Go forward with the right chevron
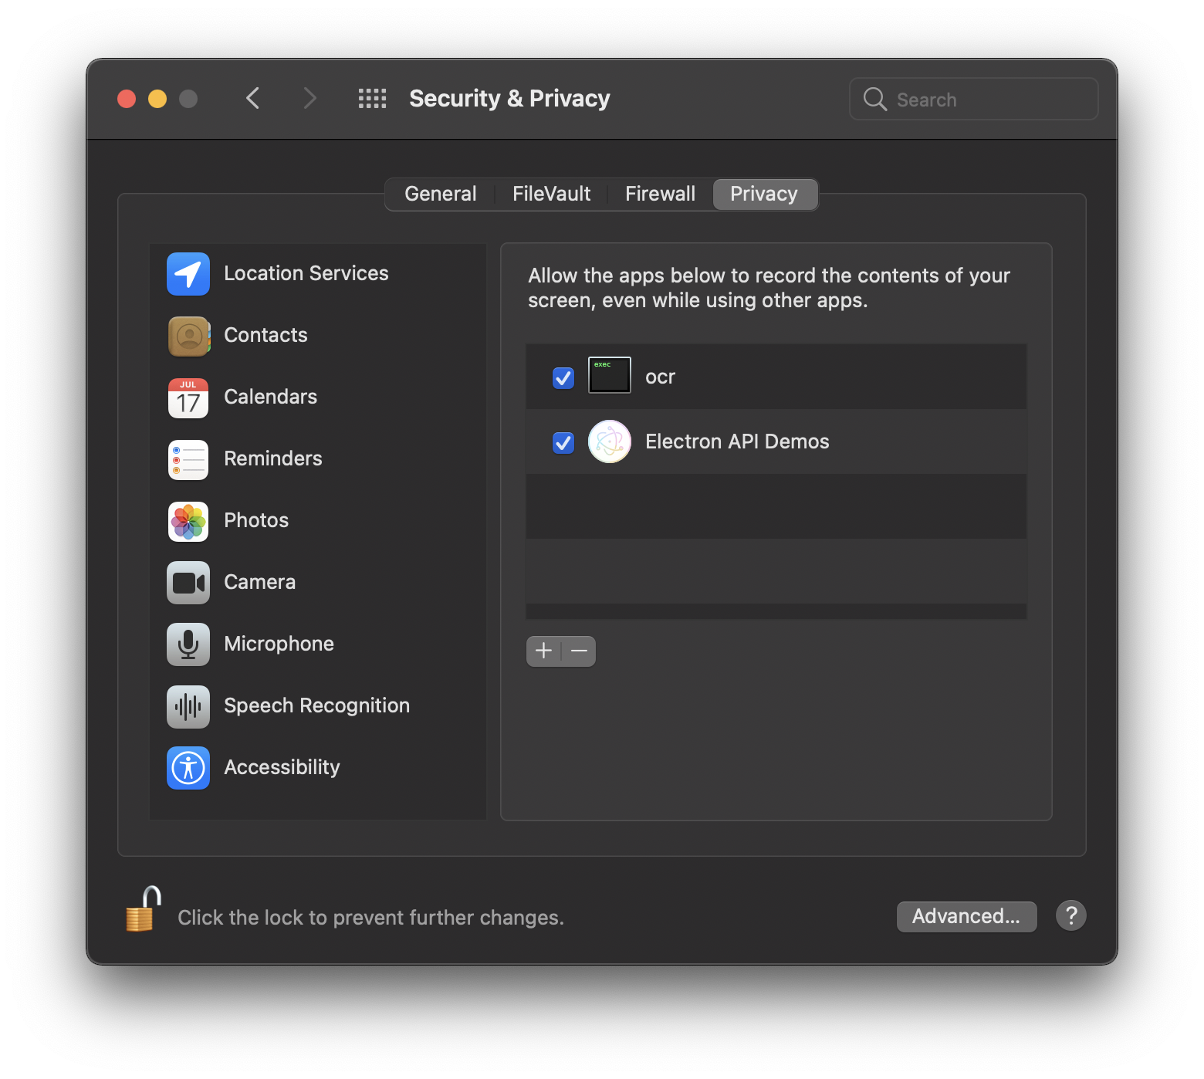 tap(309, 98)
